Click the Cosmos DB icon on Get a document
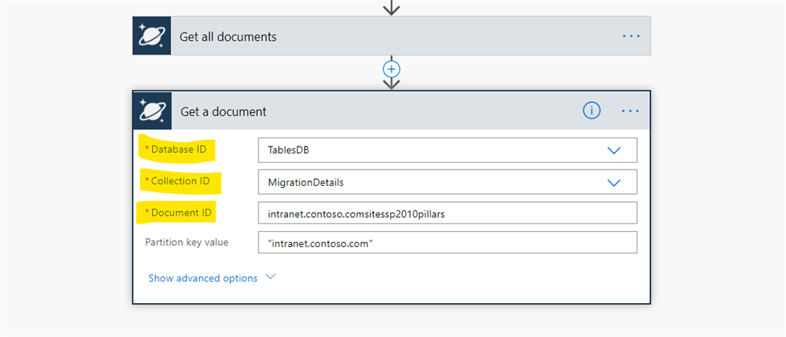This screenshot has width=786, height=337. pyautogui.click(x=153, y=111)
